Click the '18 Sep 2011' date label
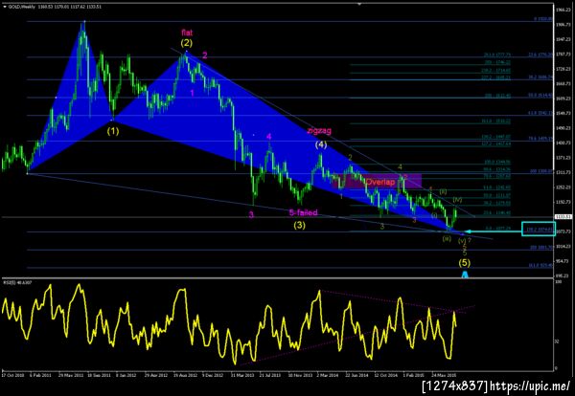This screenshot has width=575, height=396. click(101, 376)
